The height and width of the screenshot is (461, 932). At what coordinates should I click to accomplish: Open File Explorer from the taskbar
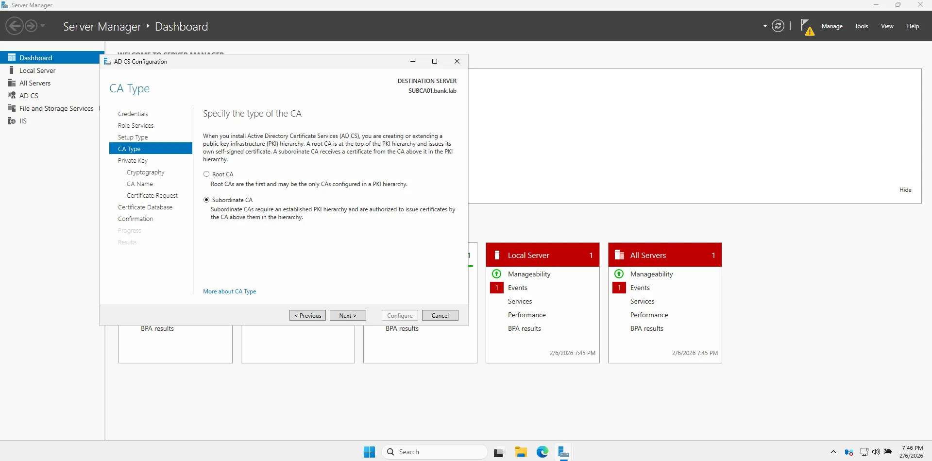coord(521,452)
